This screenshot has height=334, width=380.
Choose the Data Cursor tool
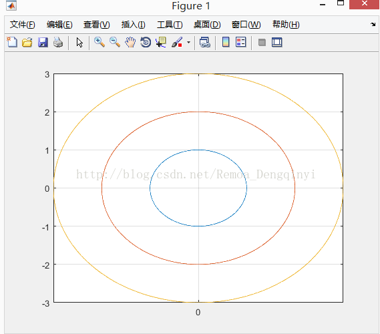click(161, 42)
